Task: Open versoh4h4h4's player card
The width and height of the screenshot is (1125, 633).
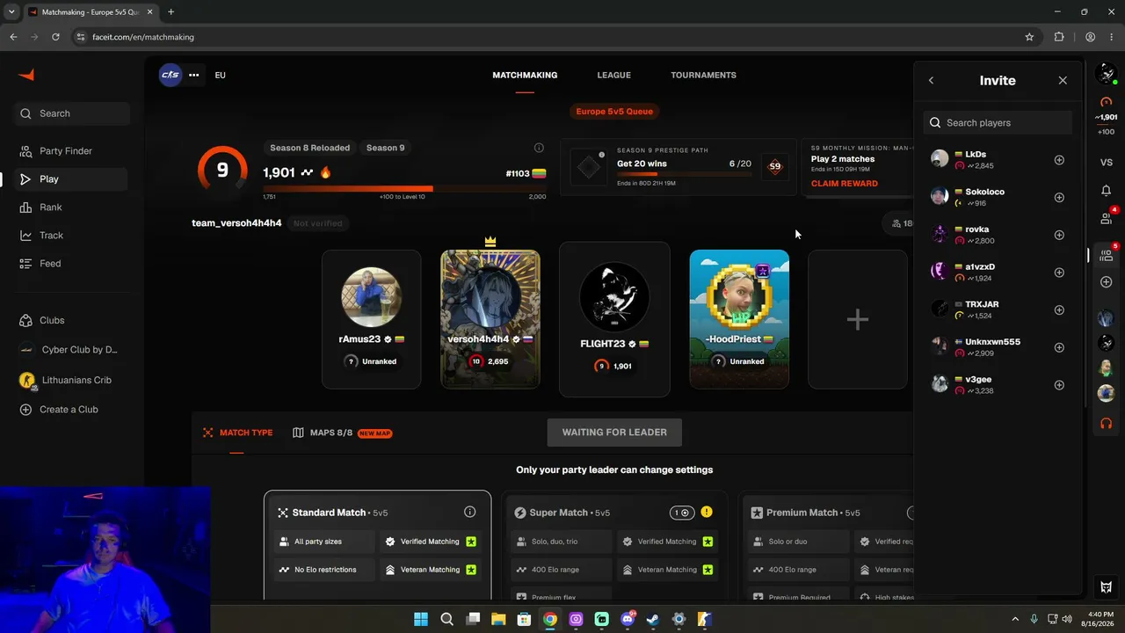Action: 490,319
